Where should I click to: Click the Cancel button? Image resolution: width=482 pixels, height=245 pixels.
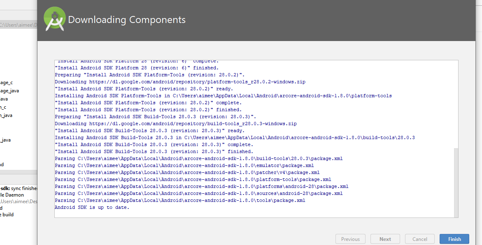pyautogui.click(x=419, y=239)
